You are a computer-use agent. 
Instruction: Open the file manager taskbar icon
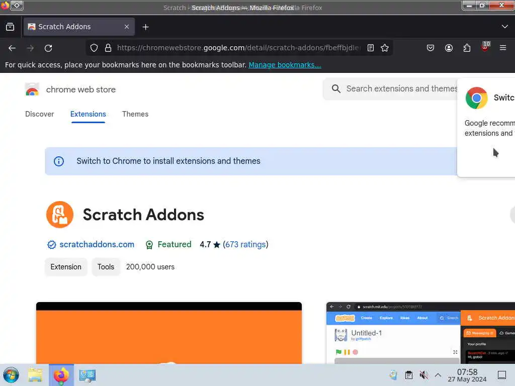pyautogui.click(x=35, y=375)
